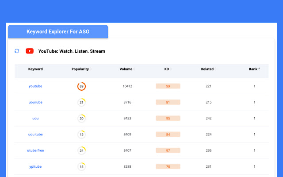Open the 'uourube' keyword link

[x=35, y=102]
